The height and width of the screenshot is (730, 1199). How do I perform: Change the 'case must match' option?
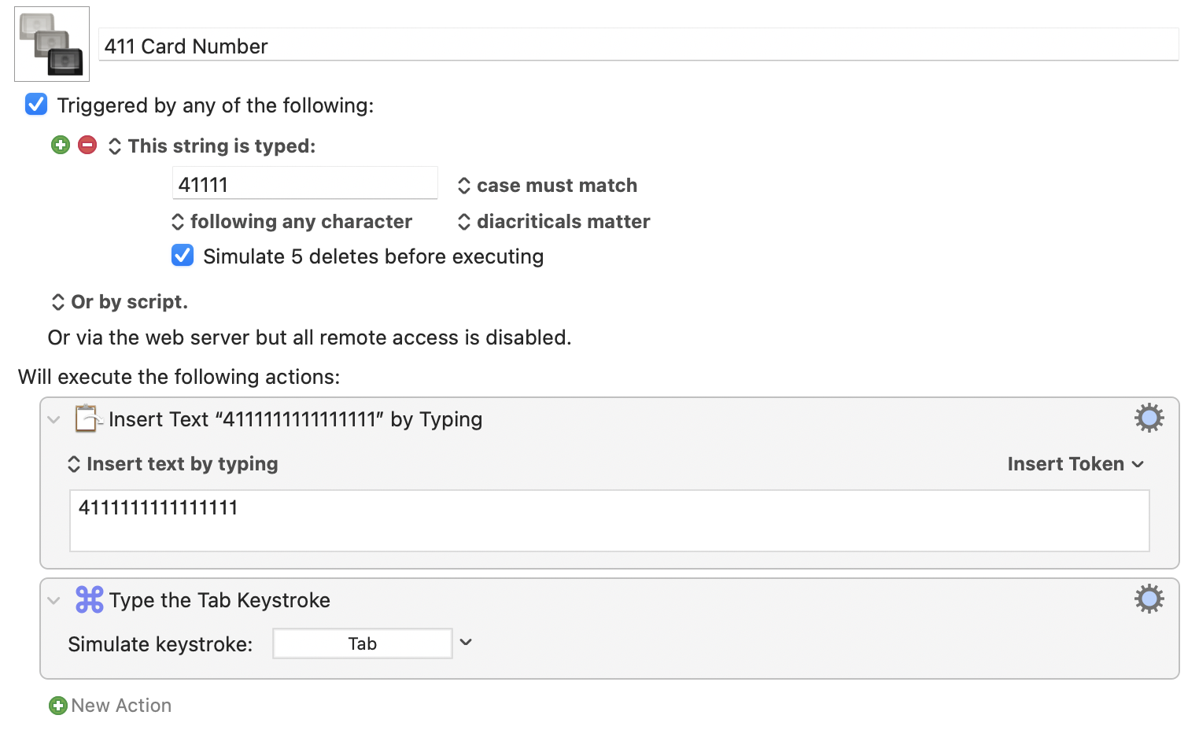coord(548,185)
